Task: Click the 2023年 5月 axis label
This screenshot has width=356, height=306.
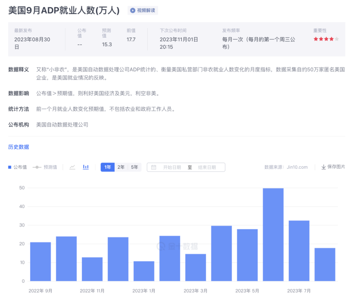Action: tap(247, 291)
